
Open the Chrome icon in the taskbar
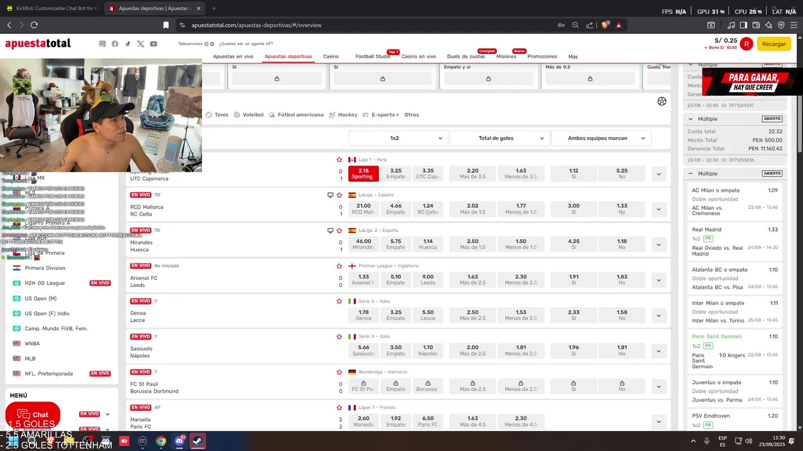coord(161,441)
